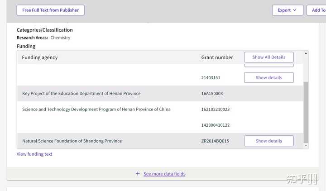
Task: Click the plus icon beside See more data fields
Action: [x=138, y=174]
